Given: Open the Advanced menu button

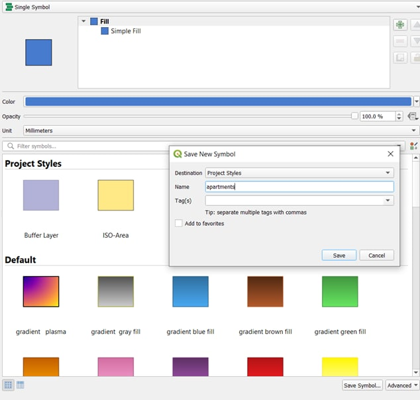Looking at the screenshot, I should [402, 385].
